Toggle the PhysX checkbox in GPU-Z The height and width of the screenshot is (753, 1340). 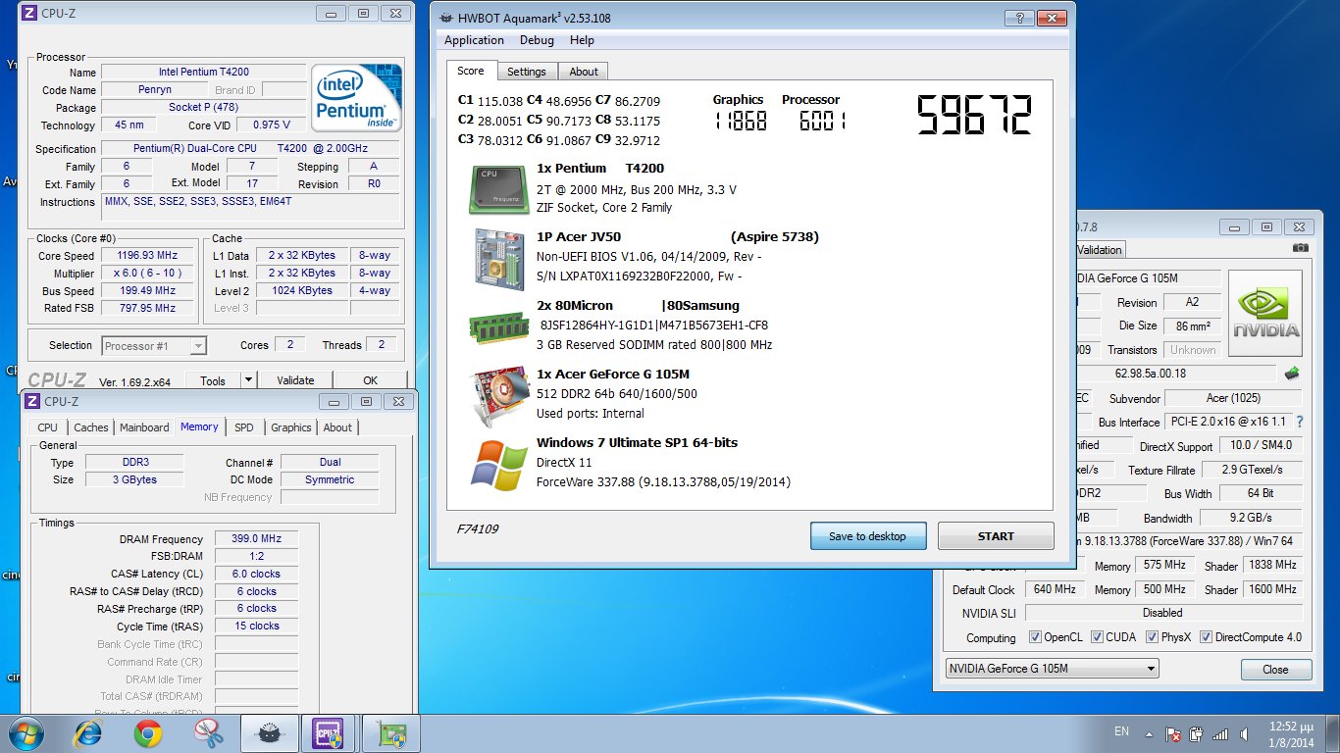1152,637
